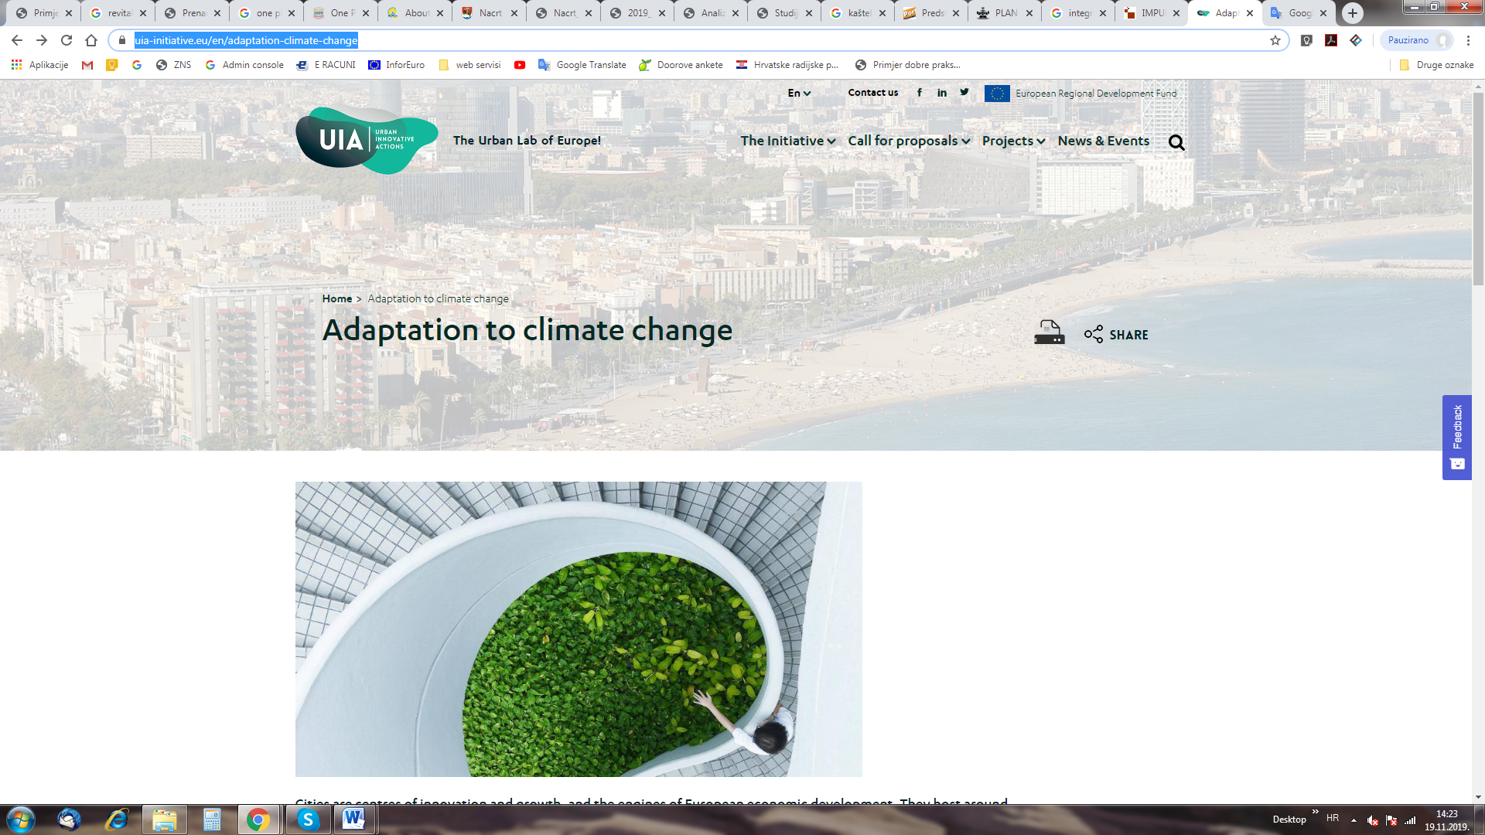This screenshot has height=835, width=1485.
Task: Expand the Call for proposals menu
Action: coord(909,141)
